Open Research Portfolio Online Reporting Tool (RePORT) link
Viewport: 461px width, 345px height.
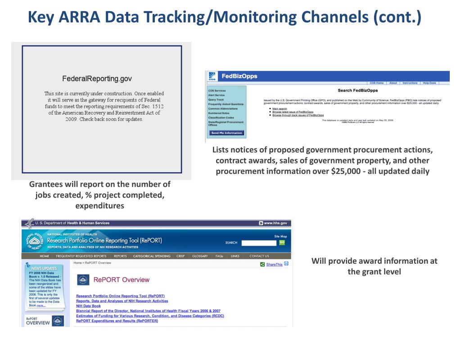pyautogui.click(x=120, y=296)
